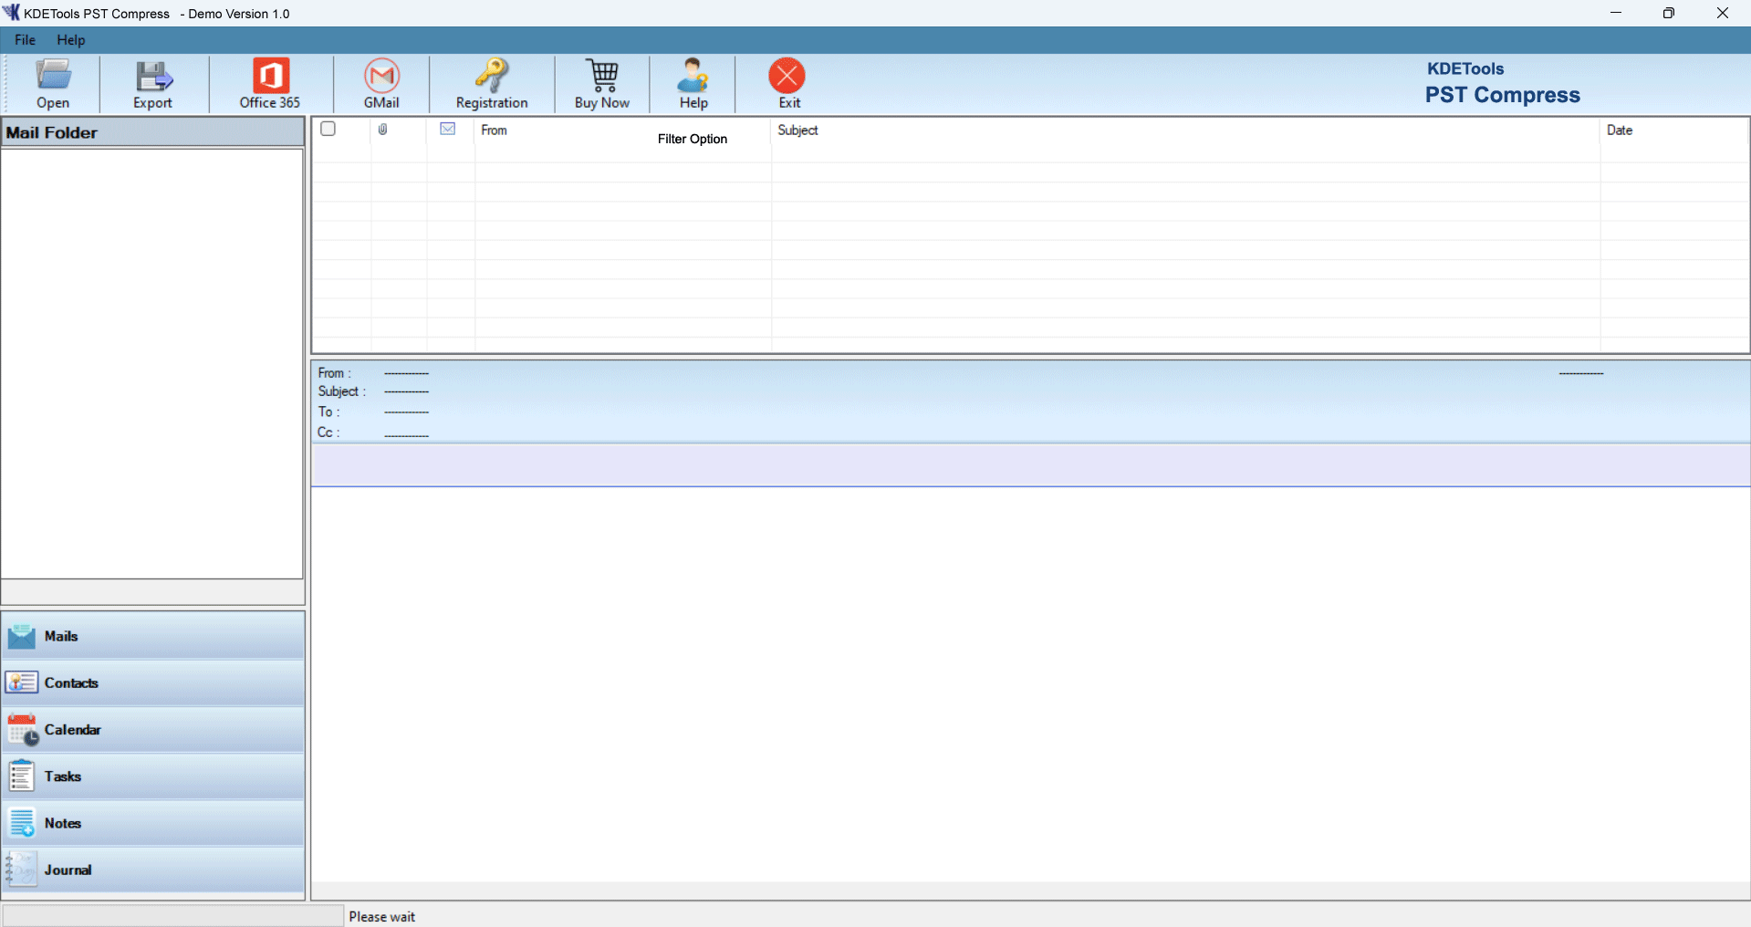Viewport: 1751px width, 927px height.
Task: Click the GMail toolbar icon
Action: click(x=381, y=77)
